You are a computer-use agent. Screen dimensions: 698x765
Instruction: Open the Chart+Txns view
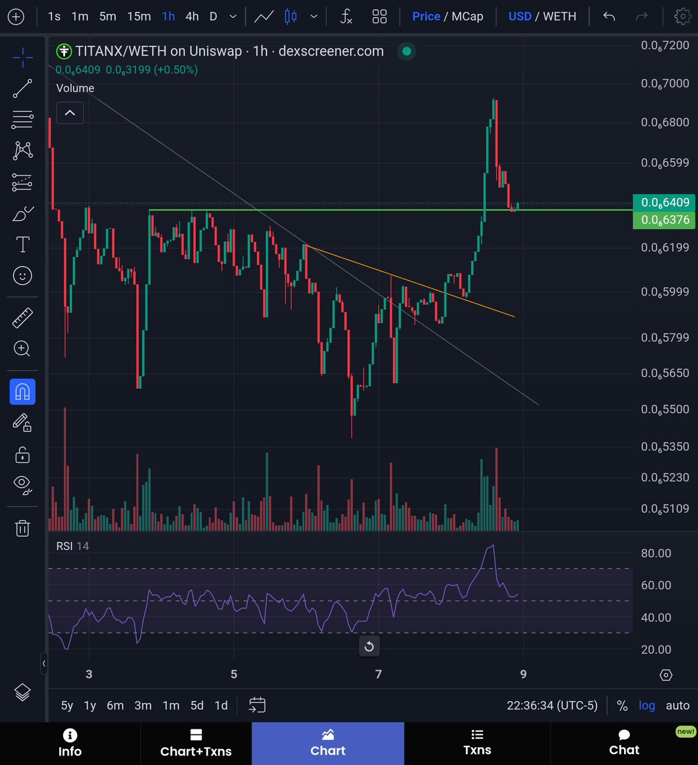[x=196, y=743]
